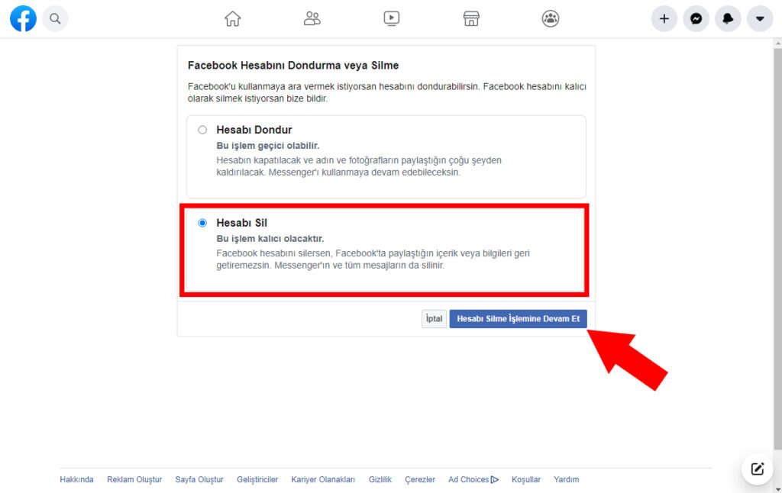
Task: Open the Facebook logo home link
Action: [x=23, y=18]
